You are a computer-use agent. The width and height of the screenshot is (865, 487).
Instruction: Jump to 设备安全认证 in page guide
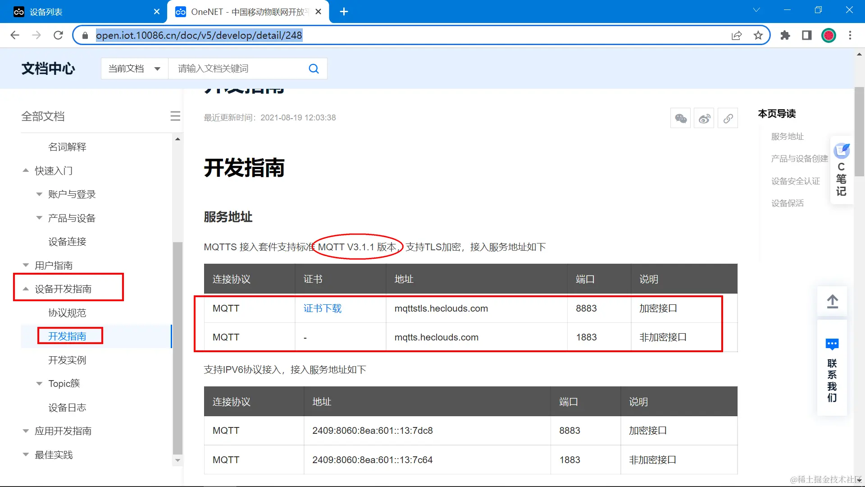coord(795,181)
